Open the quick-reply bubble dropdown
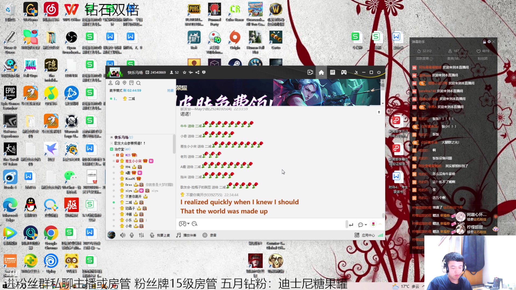516x290 pixels. coord(363,224)
